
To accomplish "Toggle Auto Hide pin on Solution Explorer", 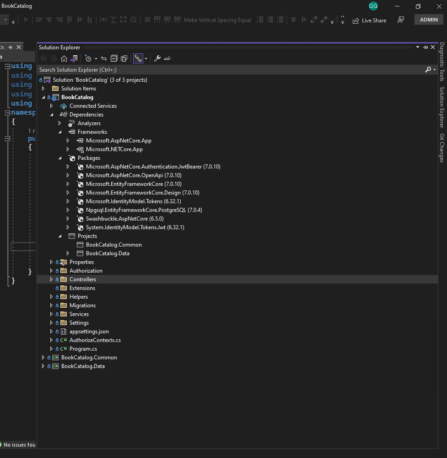I will pyautogui.click(x=425, y=47).
